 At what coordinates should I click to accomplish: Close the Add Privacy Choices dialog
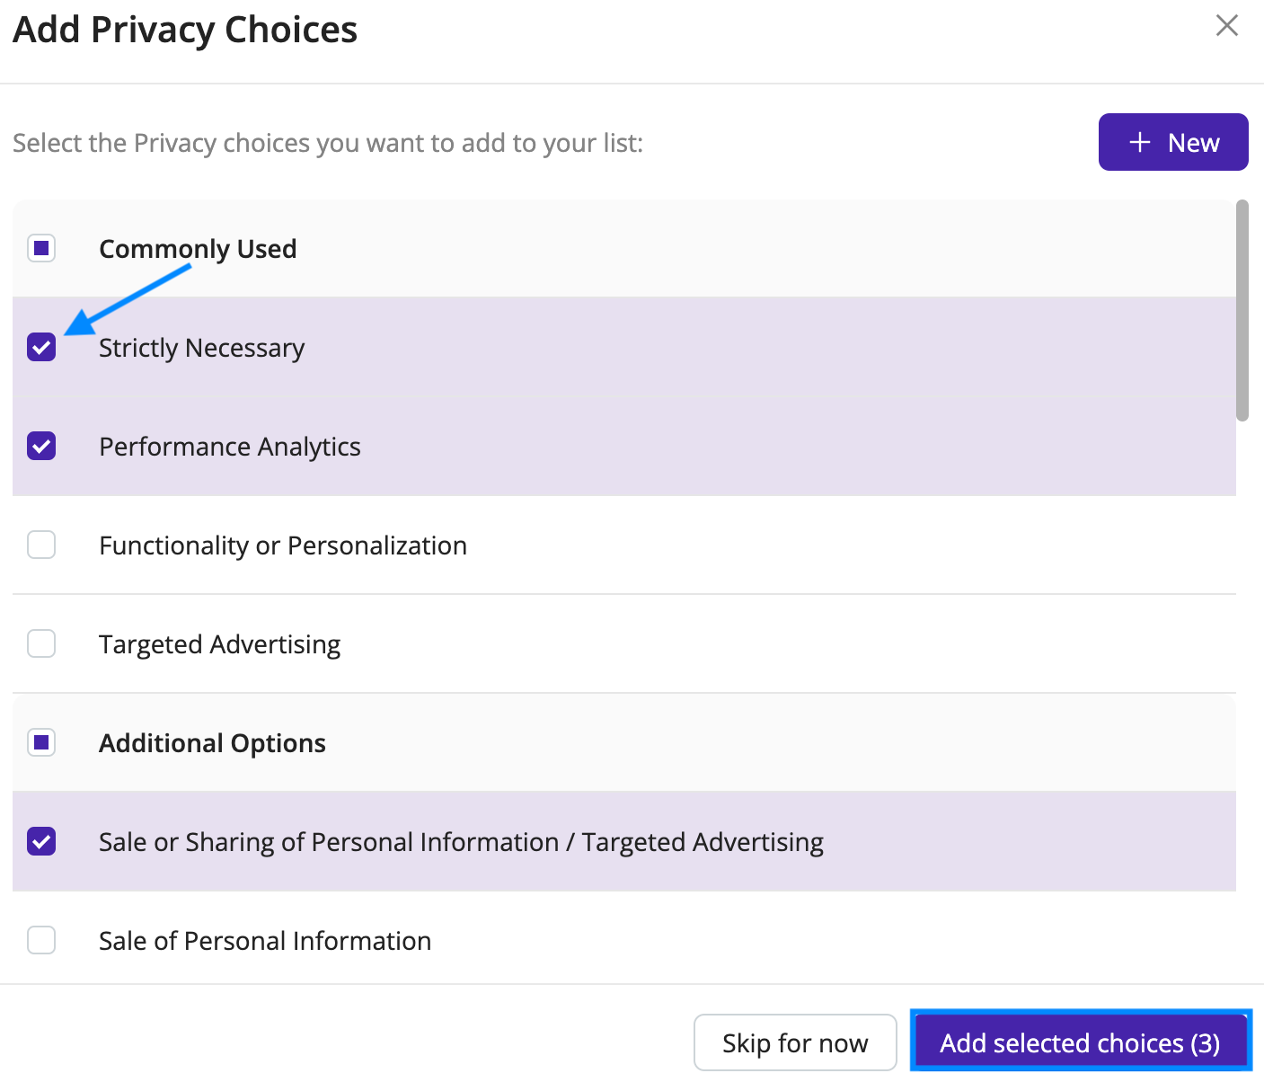click(x=1226, y=26)
